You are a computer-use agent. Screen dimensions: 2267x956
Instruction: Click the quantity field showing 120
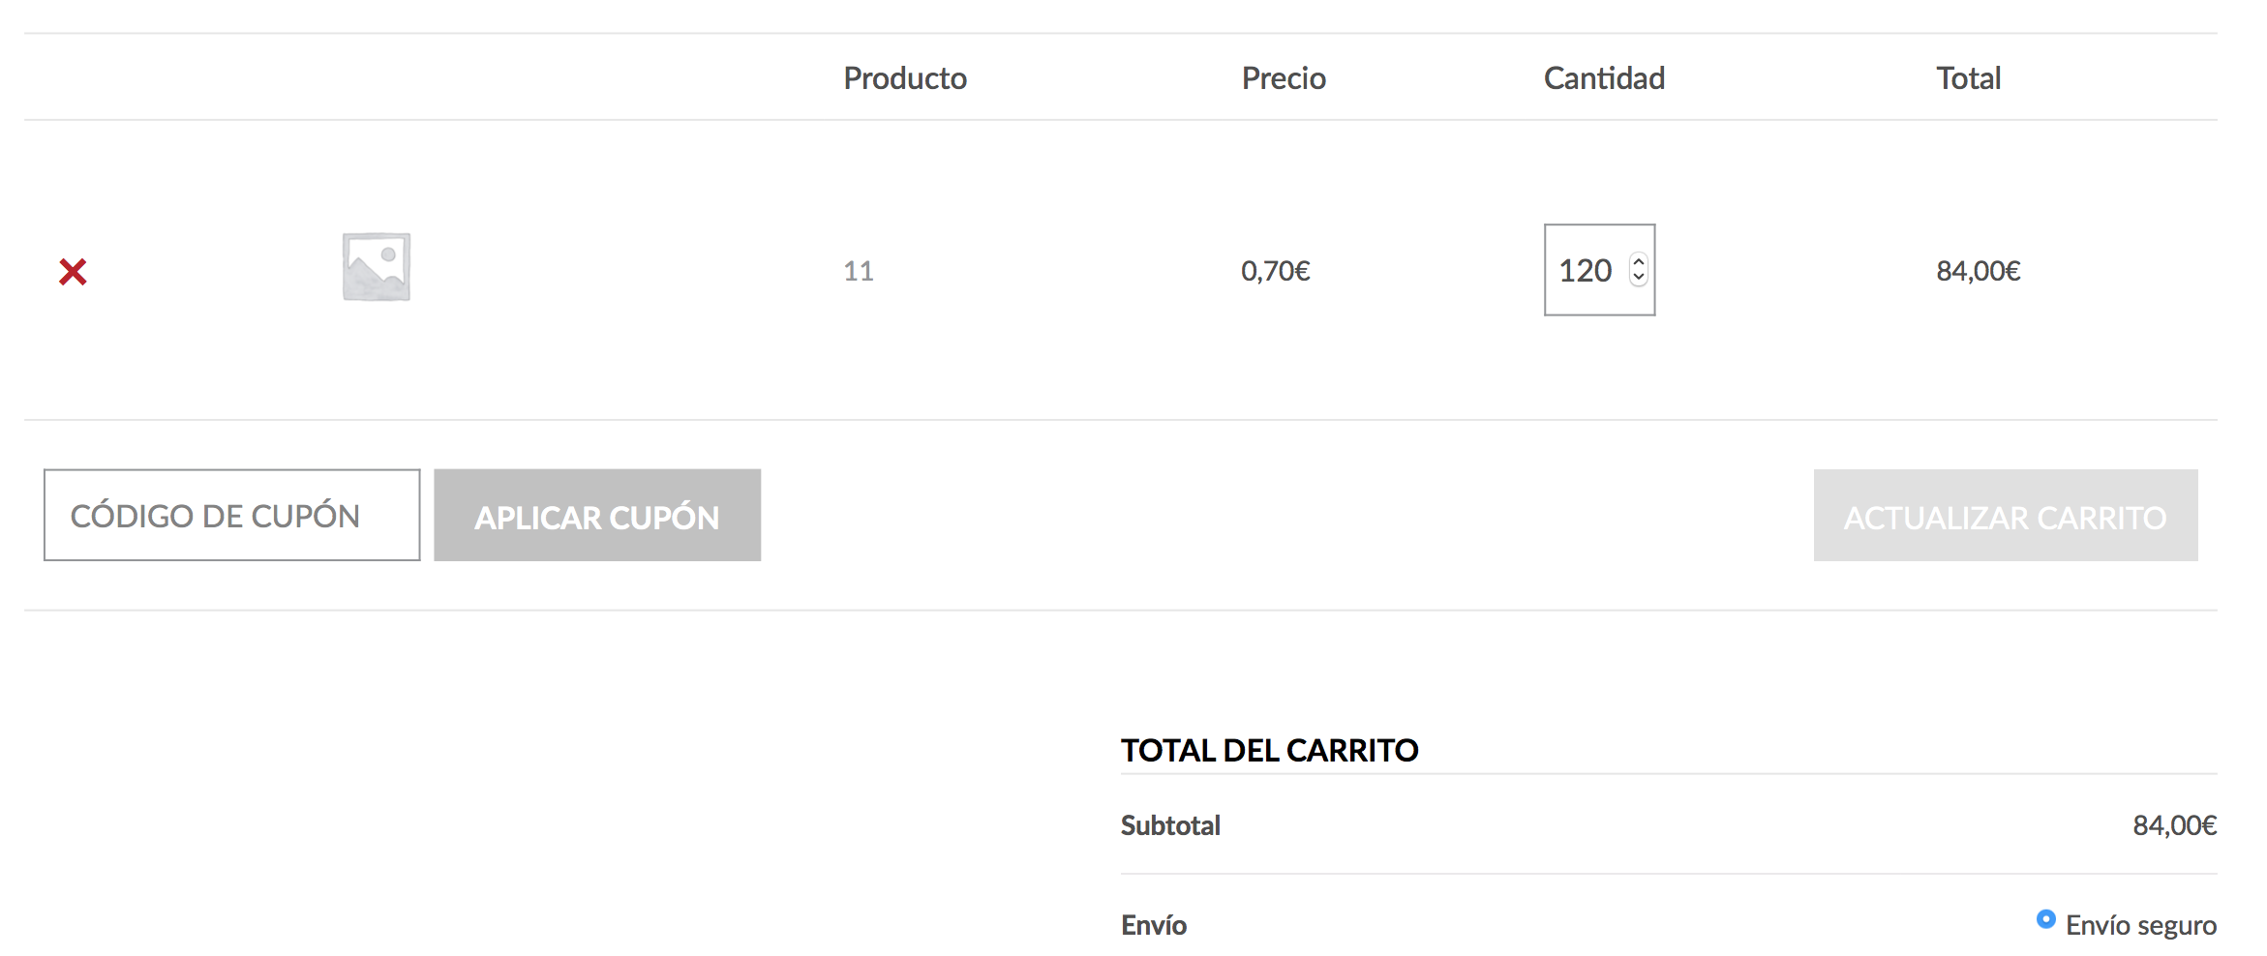point(1586,271)
